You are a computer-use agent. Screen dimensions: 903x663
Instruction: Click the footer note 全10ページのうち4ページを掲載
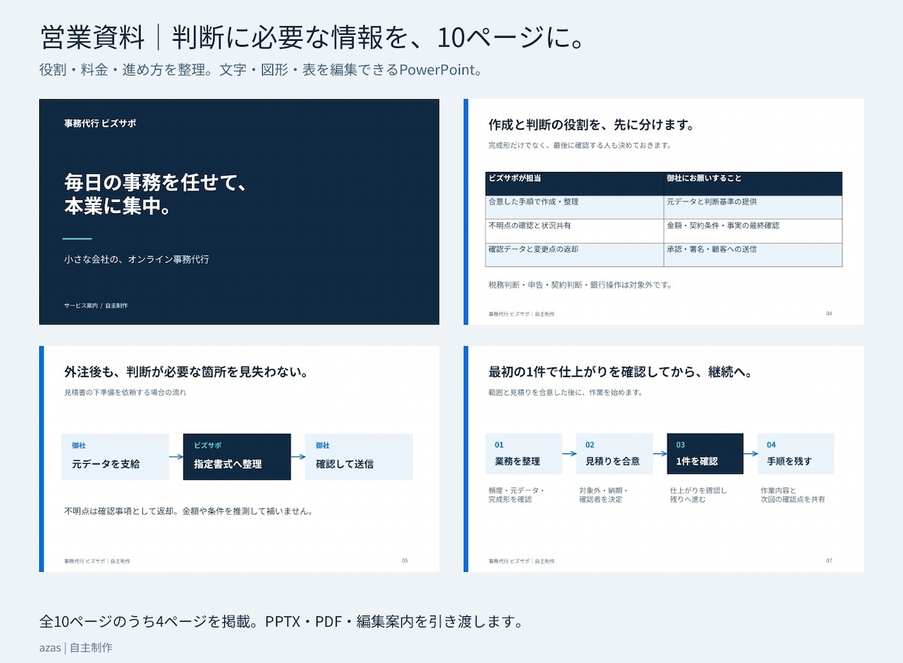[x=281, y=622]
